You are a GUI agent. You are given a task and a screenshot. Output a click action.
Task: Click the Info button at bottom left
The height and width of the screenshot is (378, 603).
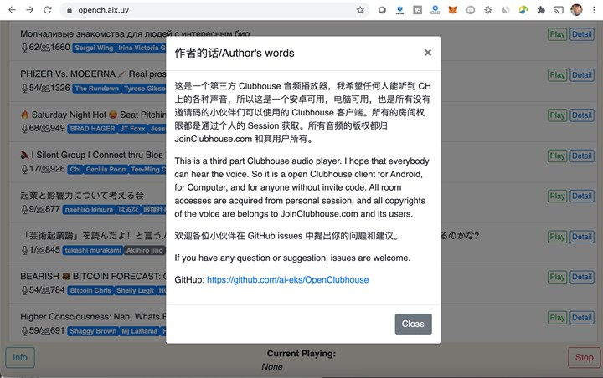pyautogui.click(x=20, y=358)
